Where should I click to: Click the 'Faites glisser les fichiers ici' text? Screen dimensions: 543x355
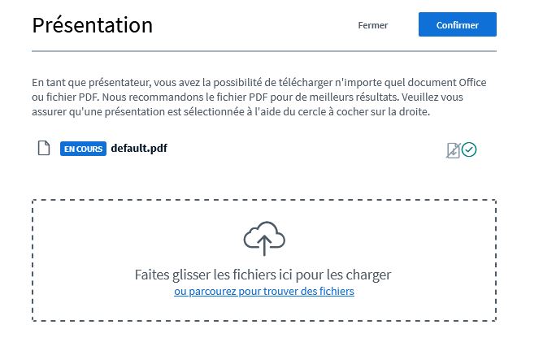[x=263, y=274]
